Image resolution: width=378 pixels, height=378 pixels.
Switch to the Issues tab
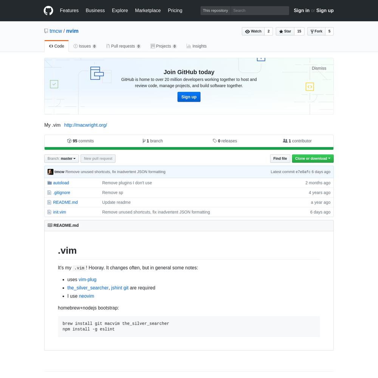[85, 46]
